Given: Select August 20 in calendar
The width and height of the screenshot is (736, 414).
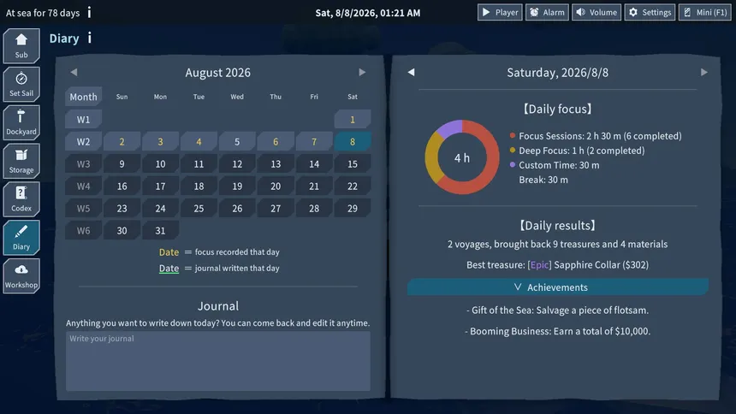Looking at the screenshot, I should click(x=276, y=186).
